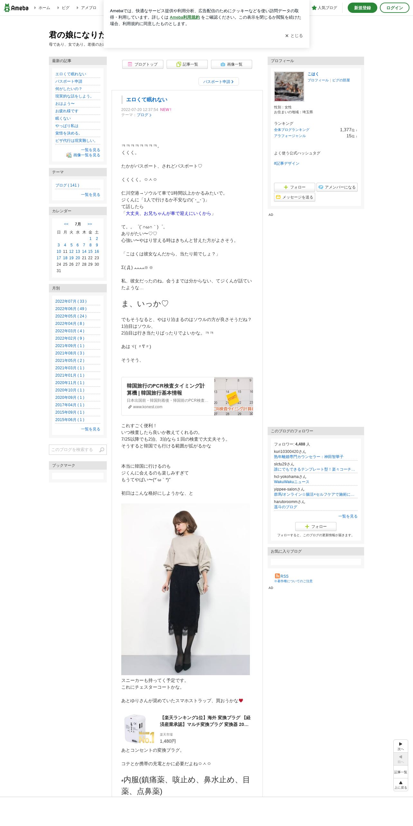Click フォロー button in profile panel

coord(295,187)
